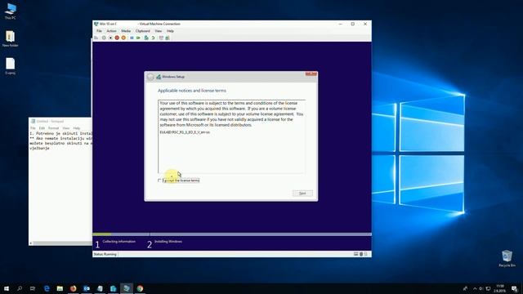This screenshot has width=523, height=294.
Task: Tick the I accept the license terms checkbox
Action: click(x=159, y=180)
